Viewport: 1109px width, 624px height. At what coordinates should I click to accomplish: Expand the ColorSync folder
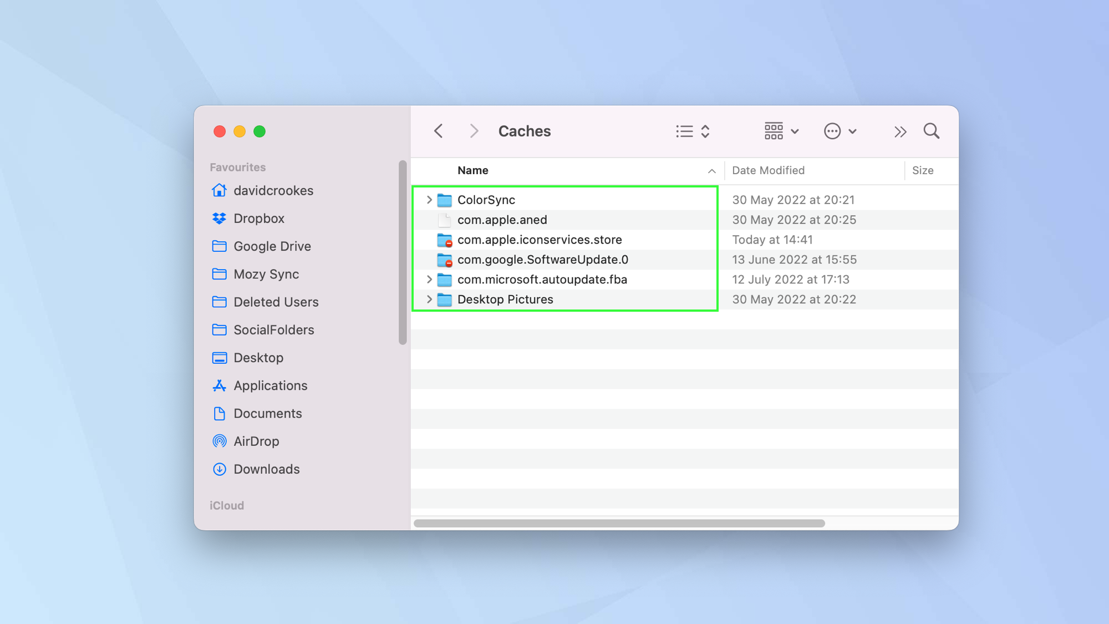click(x=429, y=200)
